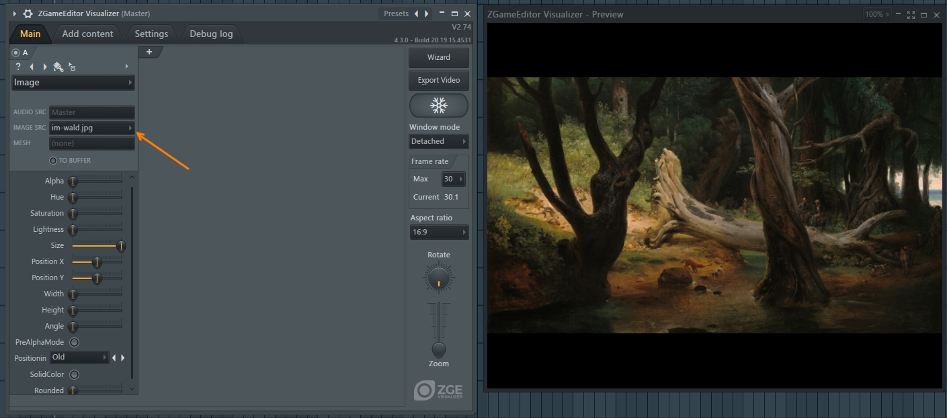947x418 pixels.
Task: Click the Wizard button
Action: tap(439, 57)
